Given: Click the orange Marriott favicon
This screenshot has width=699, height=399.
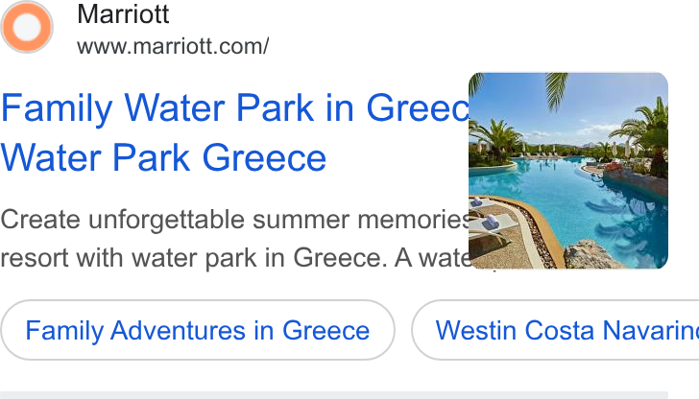Looking at the screenshot, I should pyautogui.click(x=27, y=27).
